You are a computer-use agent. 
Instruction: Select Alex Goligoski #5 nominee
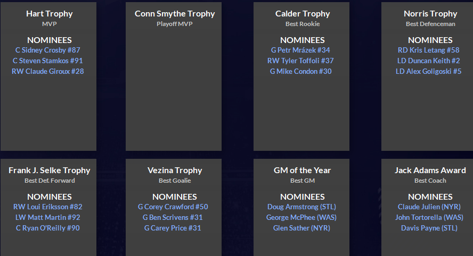[428, 71]
